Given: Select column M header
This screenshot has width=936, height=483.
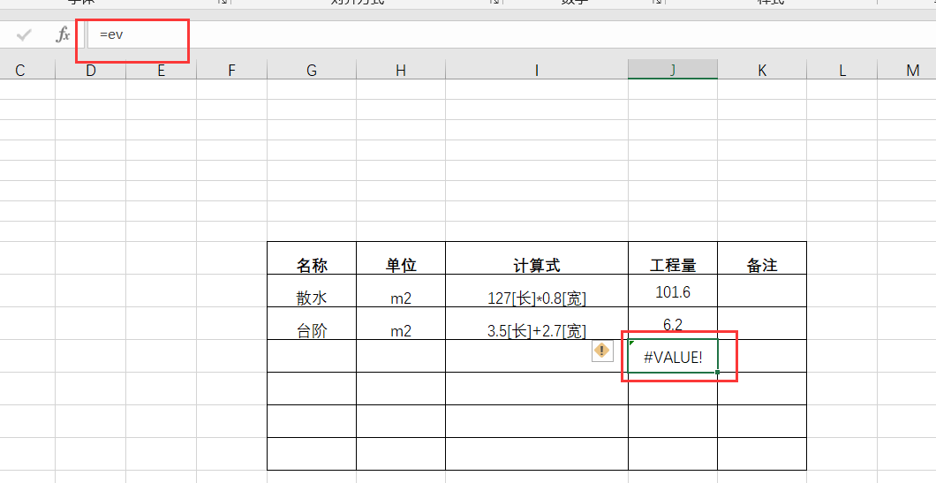Looking at the screenshot, I should (x=912, y=71).
